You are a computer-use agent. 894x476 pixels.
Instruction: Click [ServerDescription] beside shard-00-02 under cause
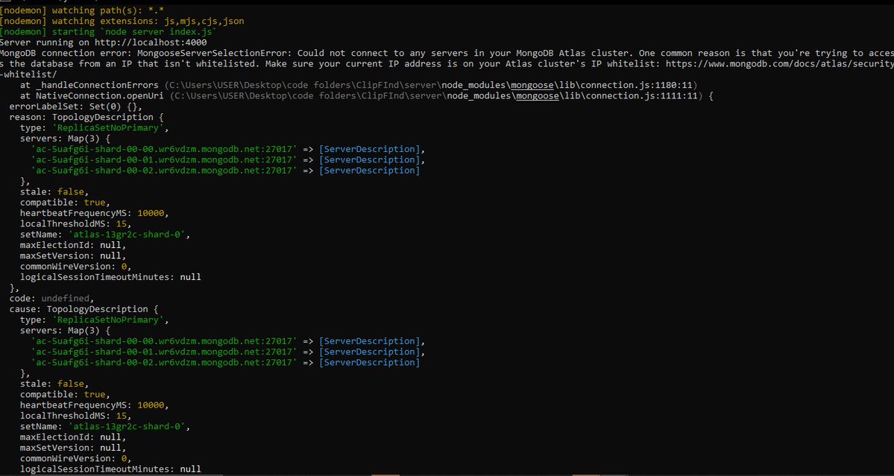point(370,363)
